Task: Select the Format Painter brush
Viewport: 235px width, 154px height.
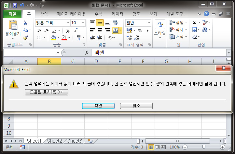Action: click(25, 37)
